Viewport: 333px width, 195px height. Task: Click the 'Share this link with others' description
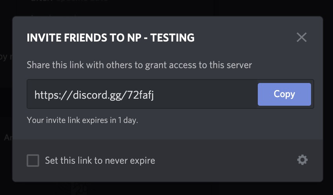139,65
